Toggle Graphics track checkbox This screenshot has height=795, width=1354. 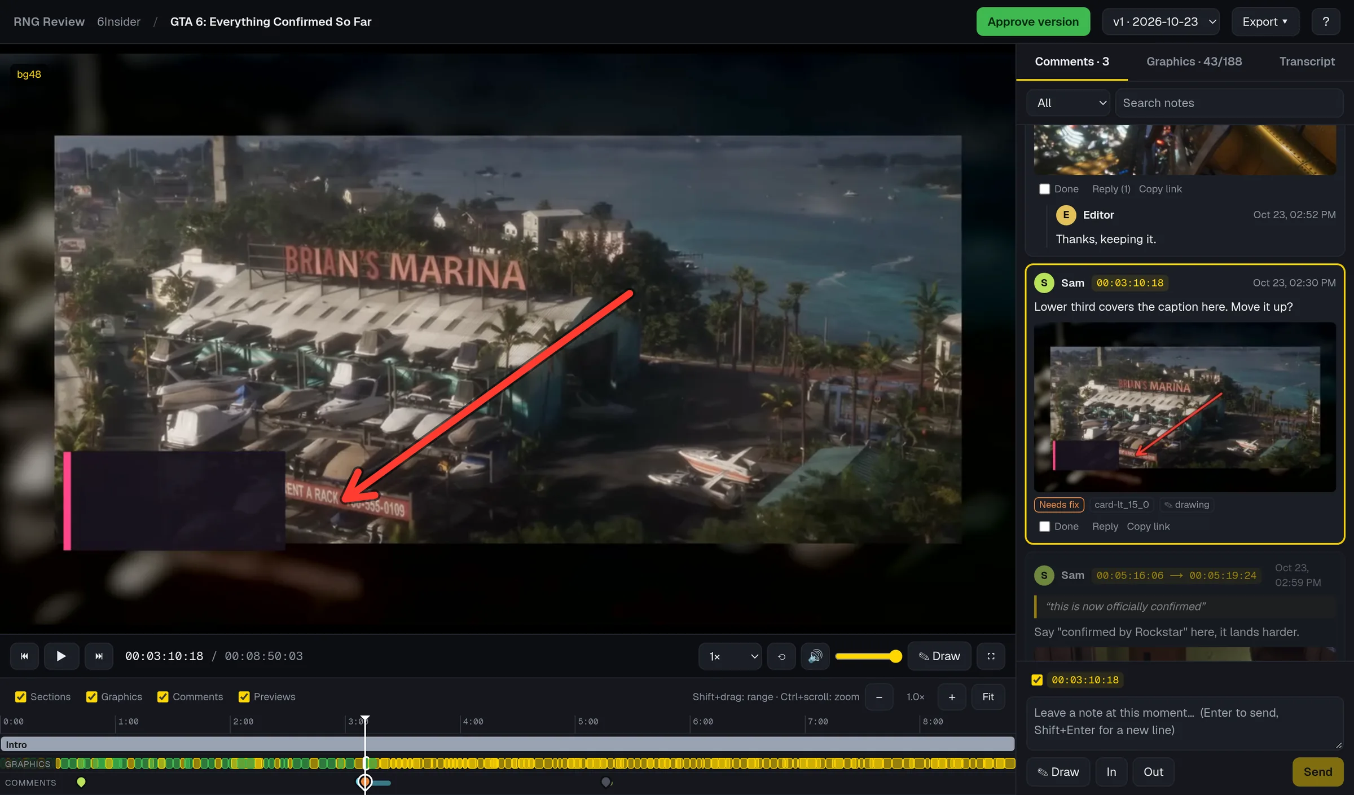pos(91,697)
